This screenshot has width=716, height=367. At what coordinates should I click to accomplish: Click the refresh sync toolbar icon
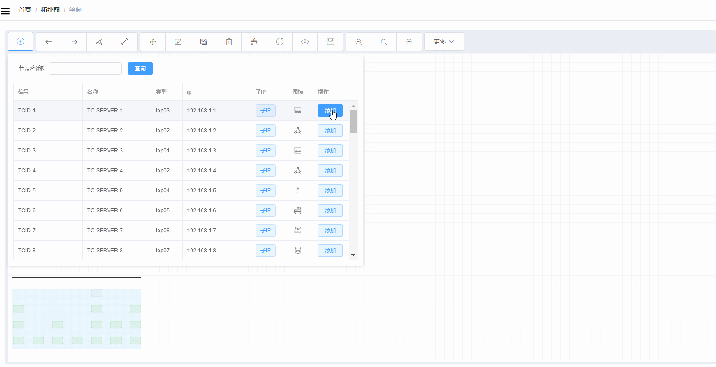pos(280,42)
